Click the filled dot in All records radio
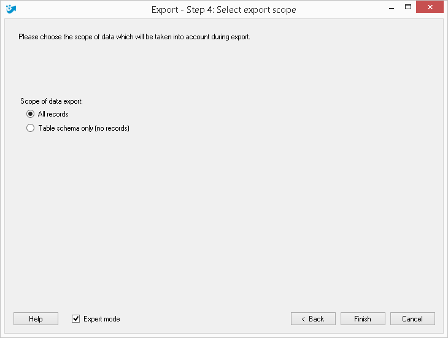This screenshot has width=448, height=338. [30, 114]
